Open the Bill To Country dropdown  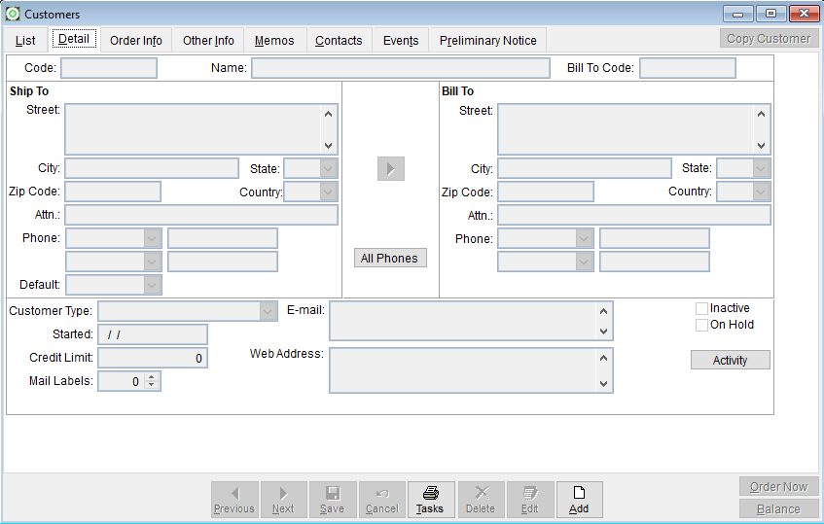pyautogui.click(x=761, y=192)
